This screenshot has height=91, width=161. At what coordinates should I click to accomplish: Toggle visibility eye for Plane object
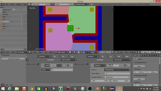click(x=21, y=17)
